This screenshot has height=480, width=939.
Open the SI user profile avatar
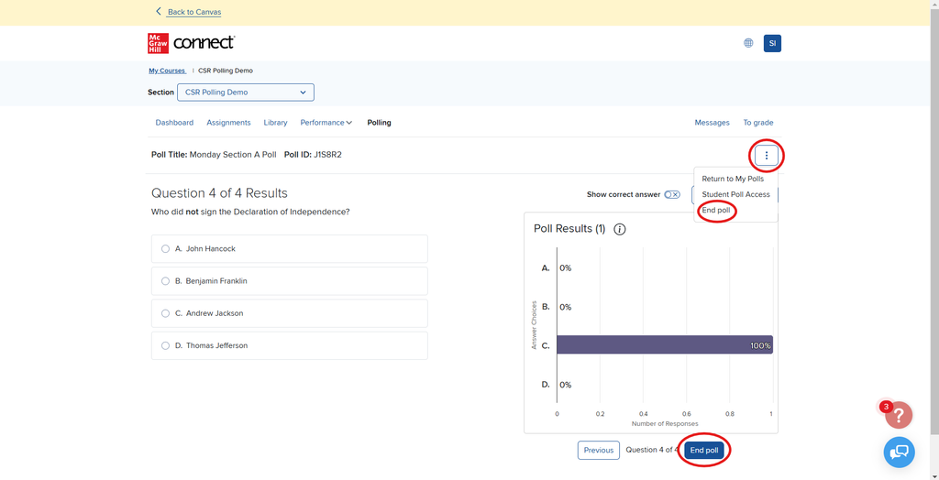[x=772, y=43]
